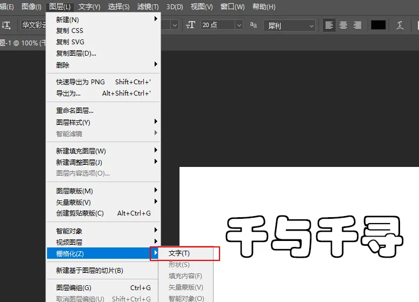Expand the 视频图层 submenu
Screen dimensions: 419x302
[x=103, y=242]
